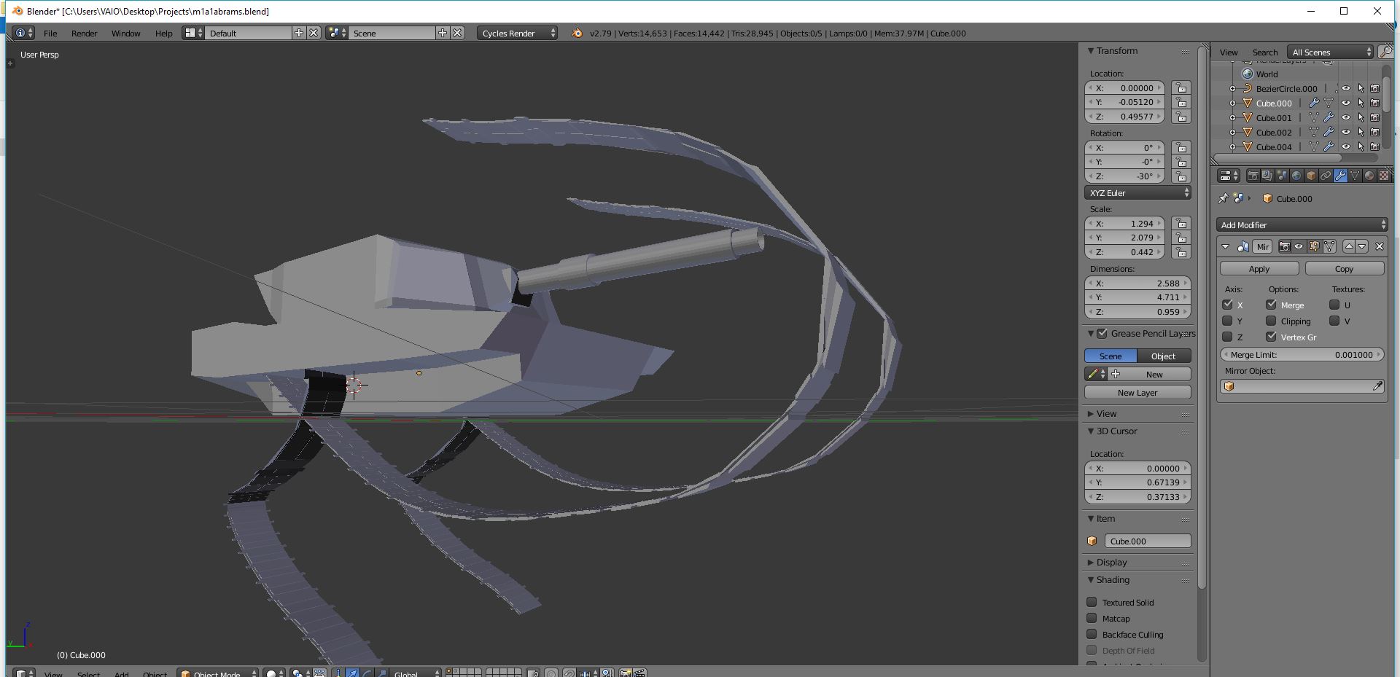Expand Cube.004 in the outliner tree
This screenshot has height=677, width=1400.
[x=1232, y=146]
